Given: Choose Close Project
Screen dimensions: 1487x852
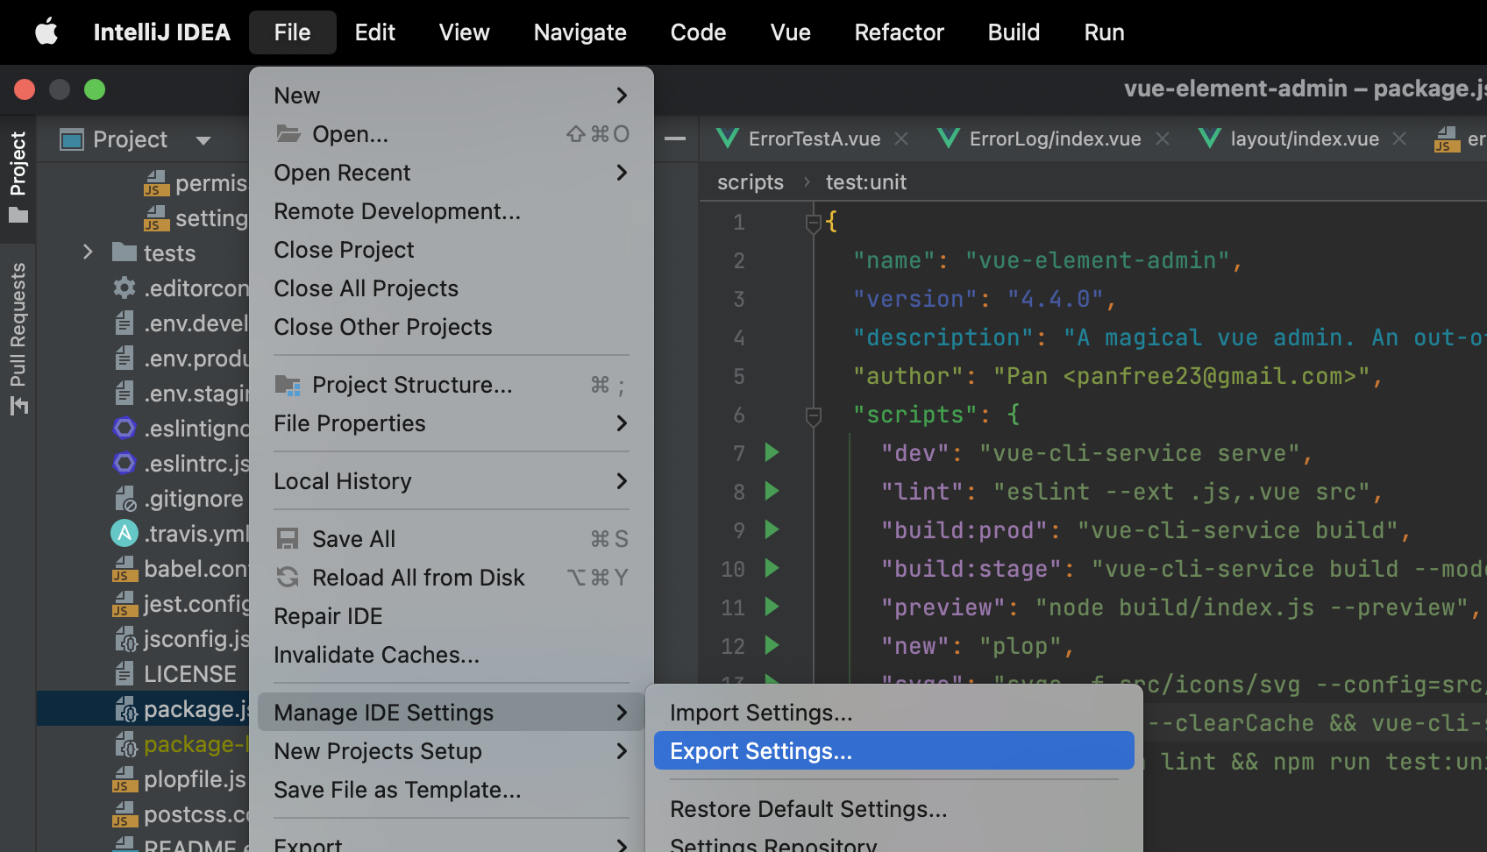Looking at the screenshot, I should click(452, 250).
